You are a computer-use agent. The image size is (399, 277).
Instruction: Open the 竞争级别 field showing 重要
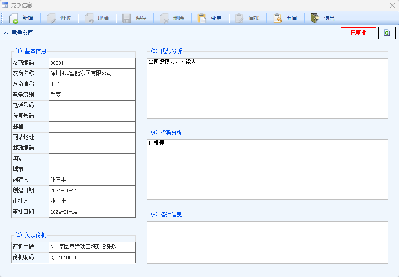click(92, 95)
